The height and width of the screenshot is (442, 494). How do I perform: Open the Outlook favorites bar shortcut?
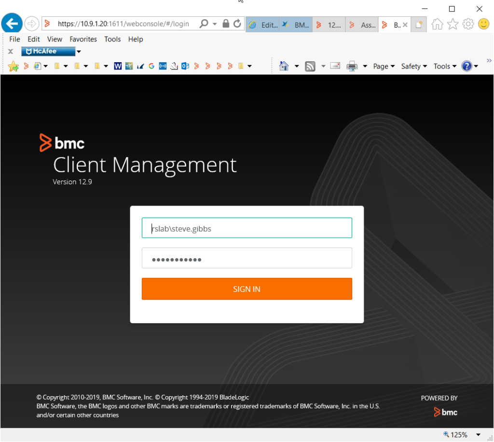185,66
